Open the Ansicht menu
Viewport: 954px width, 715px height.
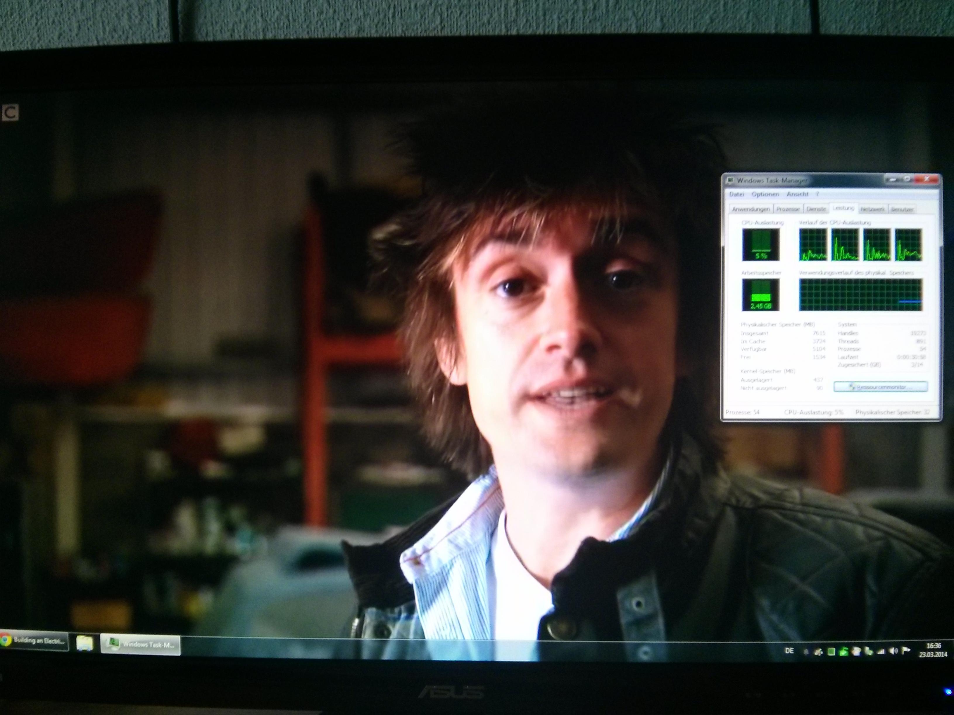pyautogui.click(x=798, y=194)
